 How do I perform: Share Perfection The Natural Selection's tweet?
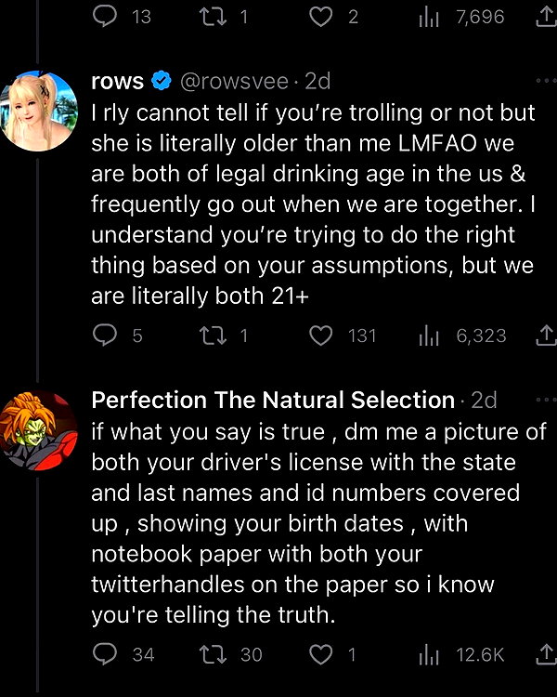546,654
